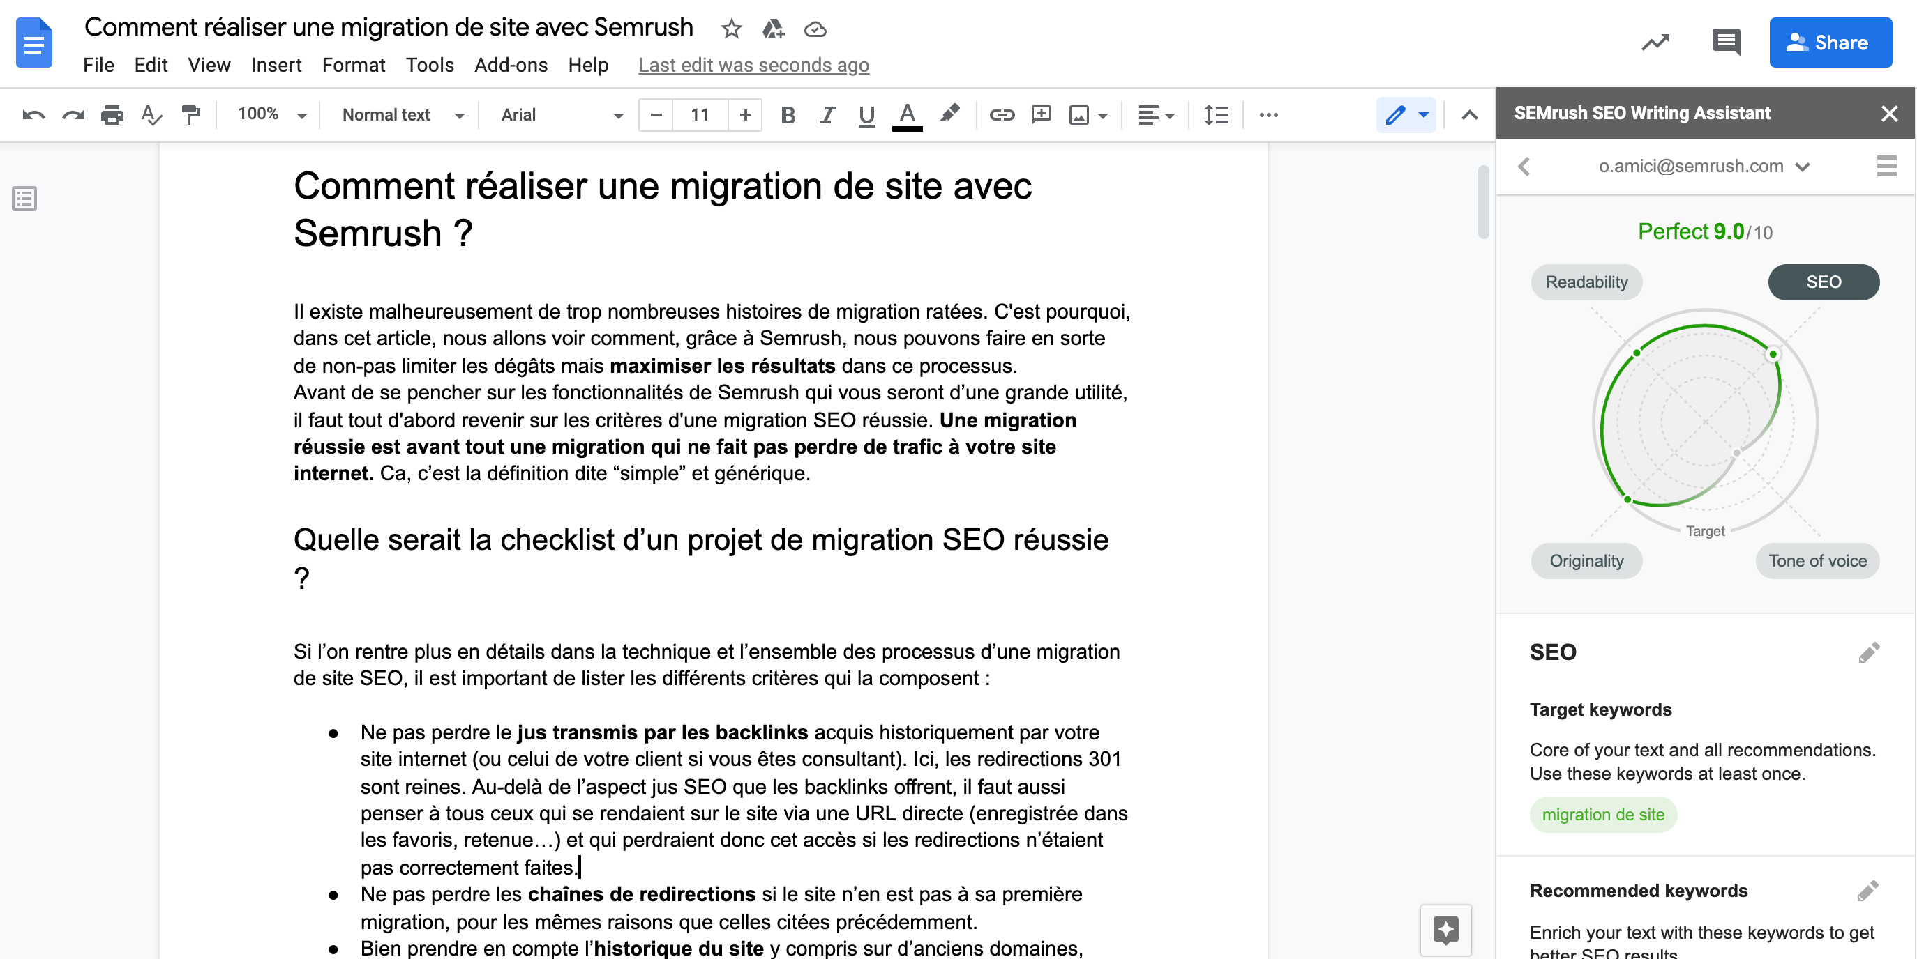This screenshot has height=959, width=1917.
Task: Click the Share button
Action: pyautogui.click(x=1830, y=42)
